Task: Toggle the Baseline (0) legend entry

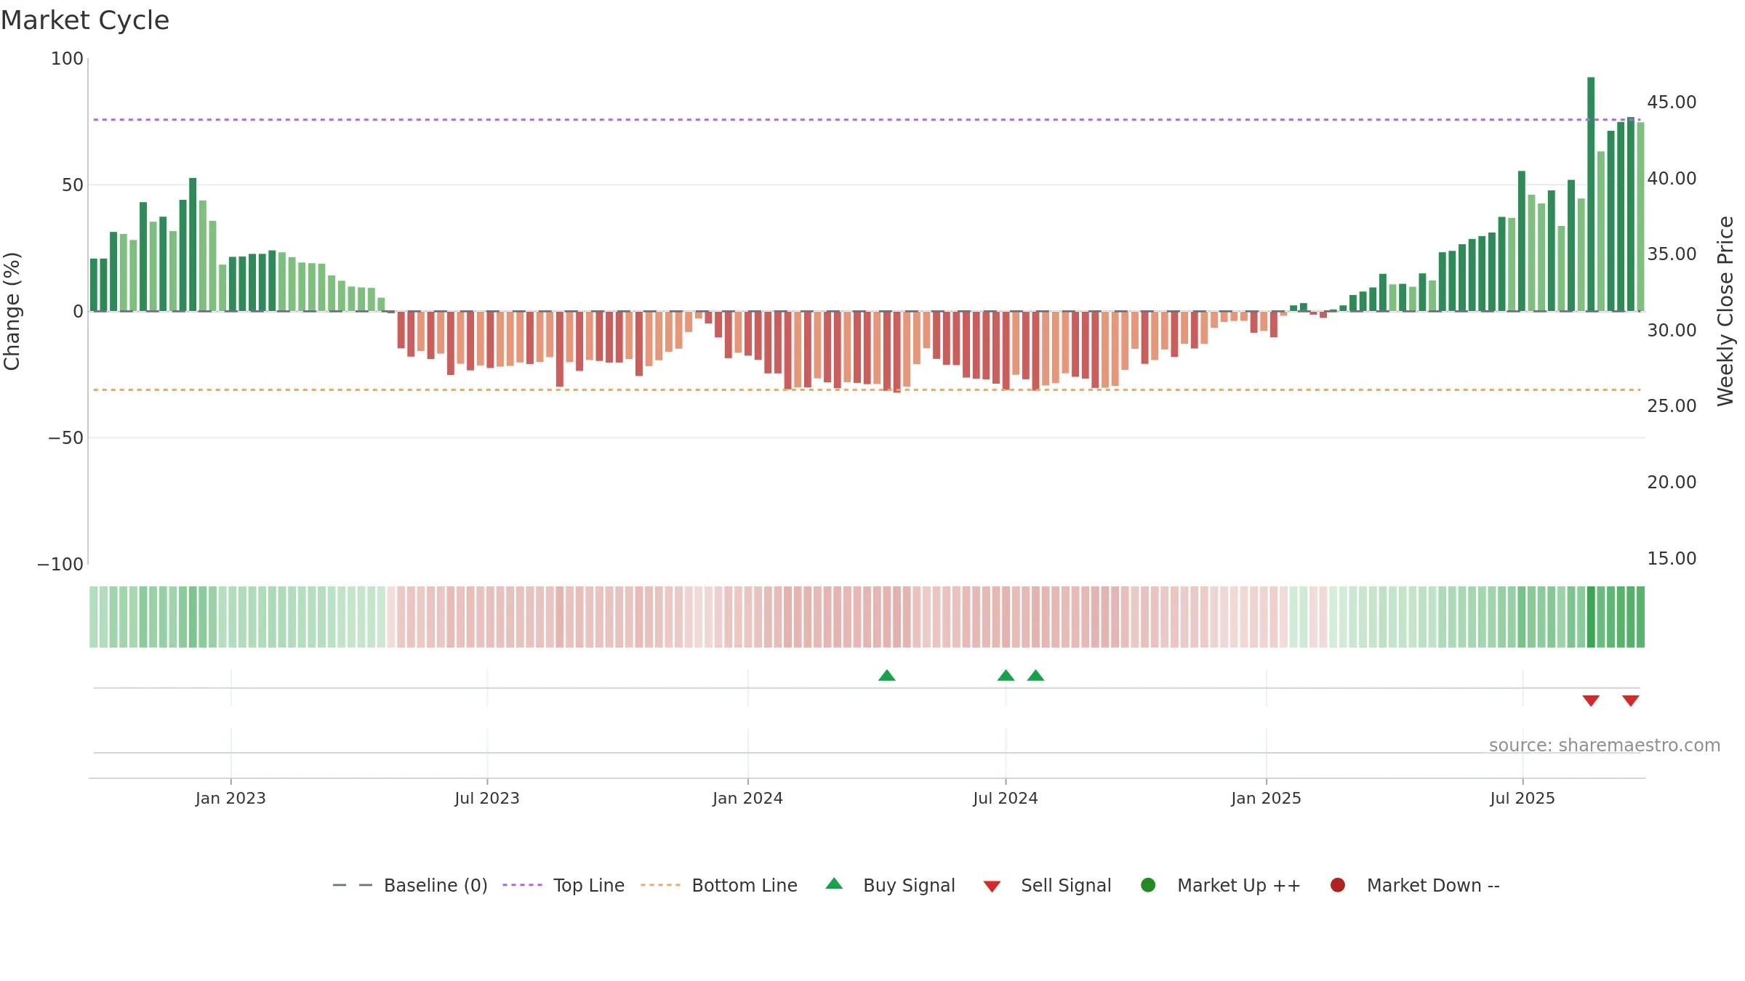Action: coord(410,885)
